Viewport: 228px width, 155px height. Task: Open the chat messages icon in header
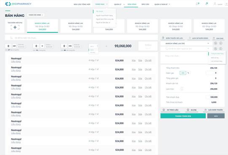197,4
